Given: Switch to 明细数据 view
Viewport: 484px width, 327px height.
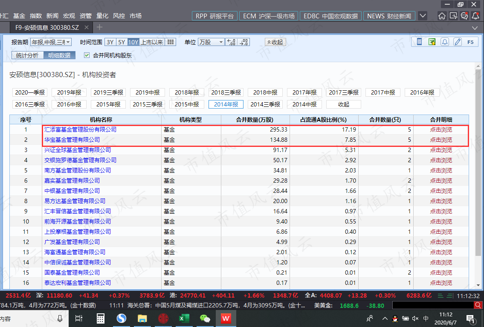Looking at the screenshot, I should [x=59, y=55].
